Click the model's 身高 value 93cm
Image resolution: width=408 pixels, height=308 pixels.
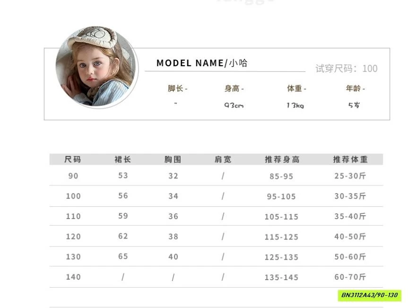click(x=234, y=105)
